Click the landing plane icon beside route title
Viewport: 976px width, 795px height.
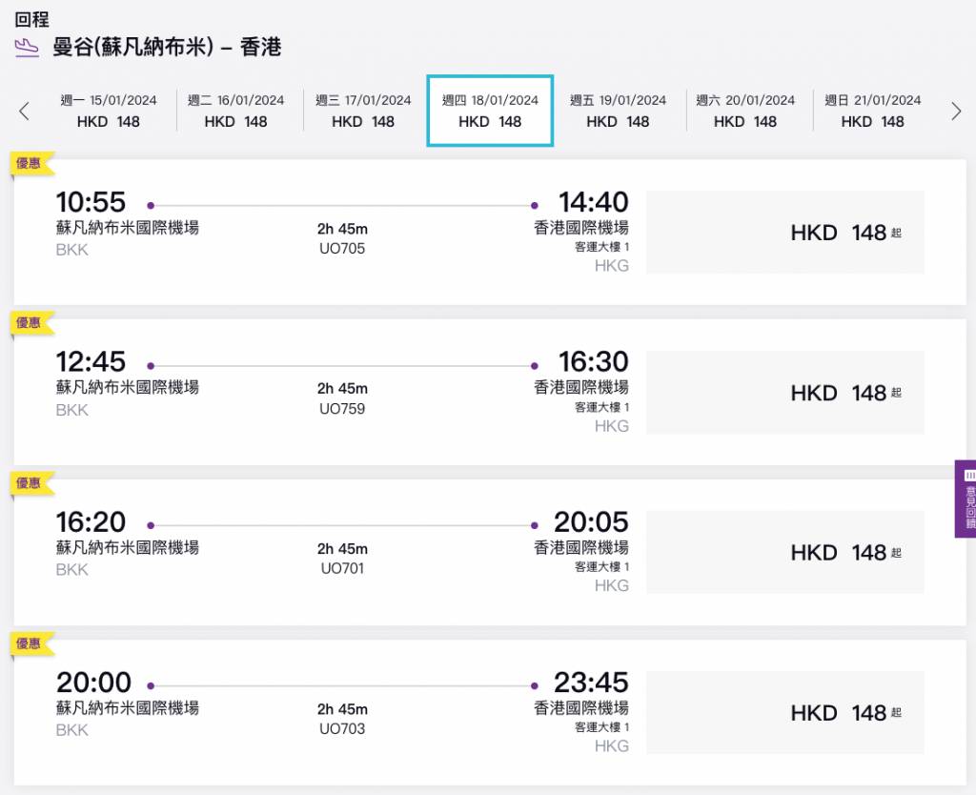[27, 47]
